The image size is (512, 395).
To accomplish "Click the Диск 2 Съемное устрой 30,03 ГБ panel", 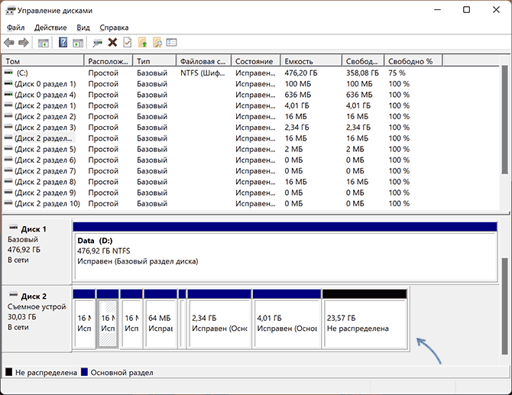I will pos(37,319).
